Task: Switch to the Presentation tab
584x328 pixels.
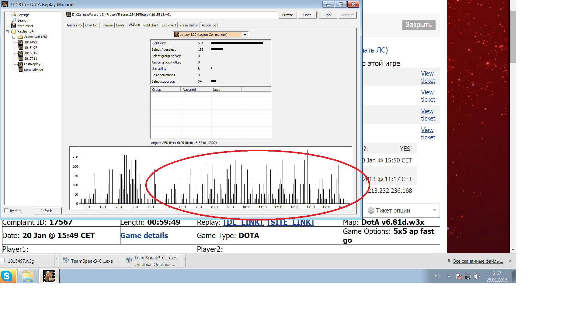Action: click(189, 25)
